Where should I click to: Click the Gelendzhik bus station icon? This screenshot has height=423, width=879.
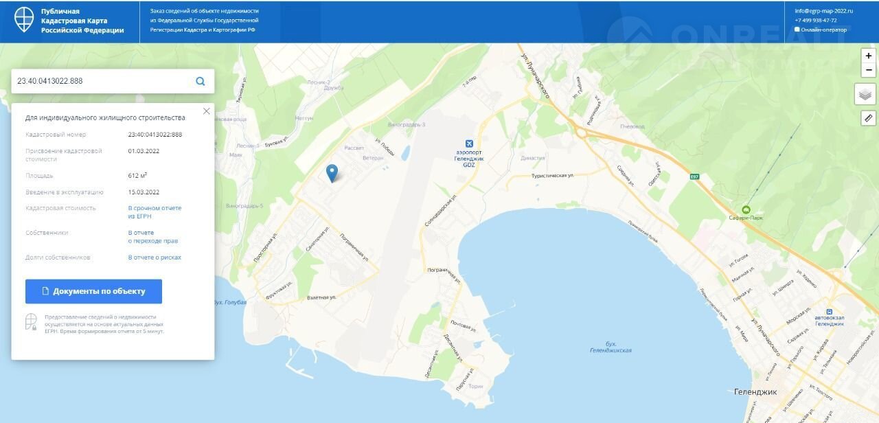coord(829,311)
